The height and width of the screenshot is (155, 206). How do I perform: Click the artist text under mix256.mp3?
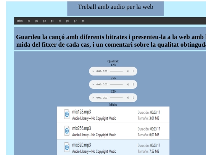click(x=94, y=135)
